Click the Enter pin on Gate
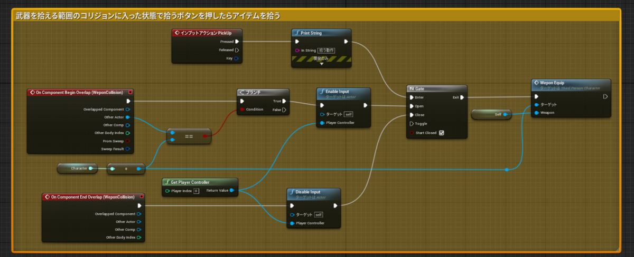 412,97
